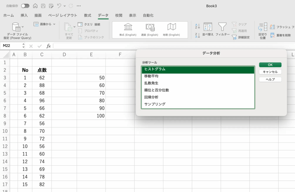The height and width of the screenshot is (192, 295).
Task: Click the ヘルプ button
Action: click(x=270, y=79)
